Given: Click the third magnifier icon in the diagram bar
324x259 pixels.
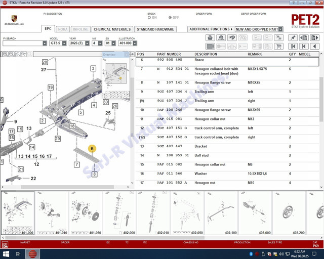Looking at the screenshot, I should pos(18,54).
